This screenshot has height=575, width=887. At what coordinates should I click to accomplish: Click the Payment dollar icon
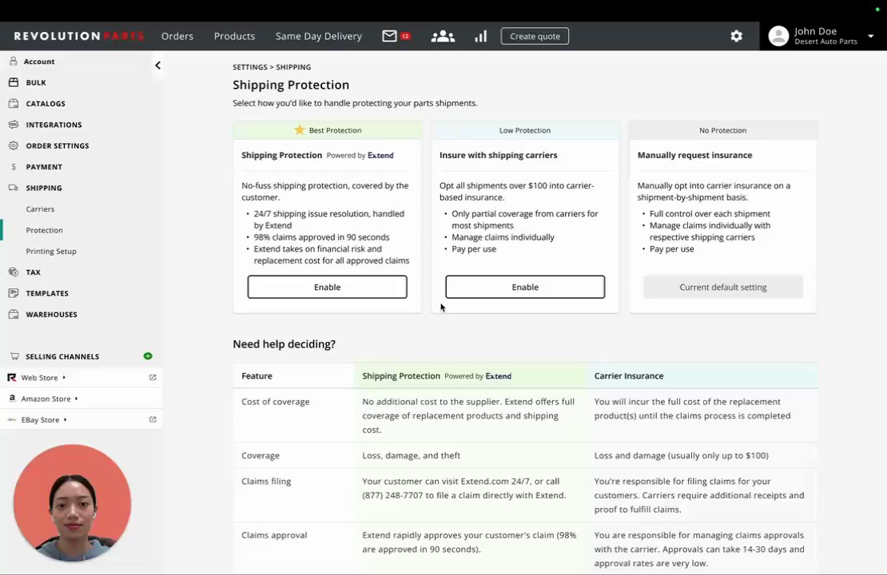coord(14,167)
